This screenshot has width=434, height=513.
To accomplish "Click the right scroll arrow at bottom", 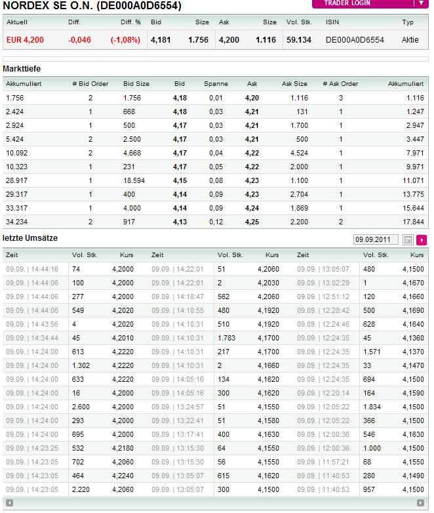I will pyautogui.click(x=421, y=503).
